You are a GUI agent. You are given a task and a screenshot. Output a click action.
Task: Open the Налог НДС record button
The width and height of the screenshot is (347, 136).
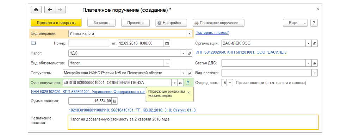point(190,54)
